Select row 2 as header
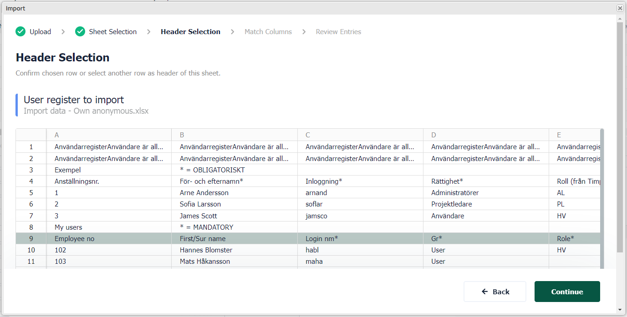Viewport: 627px width, 317px height. click(x=308, y=159)
